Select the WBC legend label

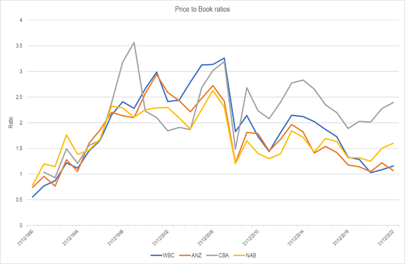pos(169,255)
